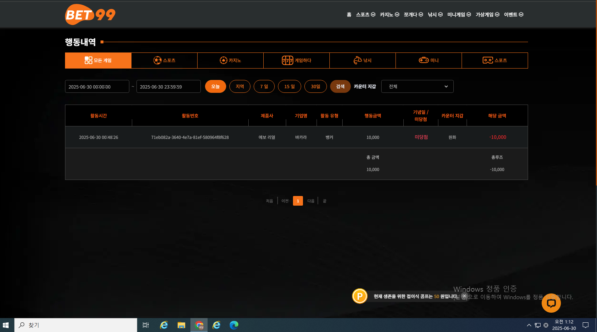Viewport: 597px width, 332px height.
Task: Open File Explorer in the taskbar
Action: click(181, 325)
